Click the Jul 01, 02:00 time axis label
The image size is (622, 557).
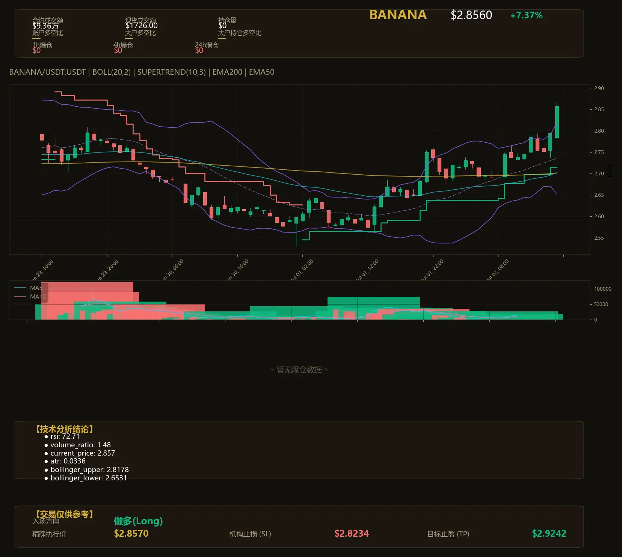(x=302, y=270)
